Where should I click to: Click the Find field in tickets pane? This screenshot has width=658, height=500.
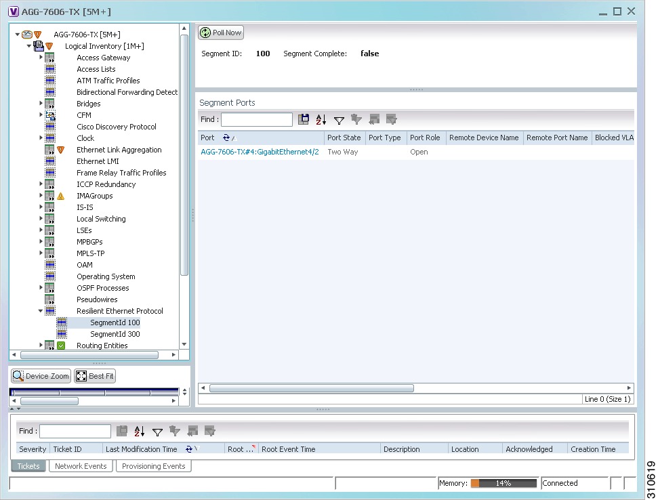pos(75,431)
